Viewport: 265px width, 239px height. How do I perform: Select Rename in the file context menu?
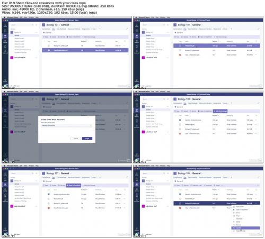(x=245, y=225)
